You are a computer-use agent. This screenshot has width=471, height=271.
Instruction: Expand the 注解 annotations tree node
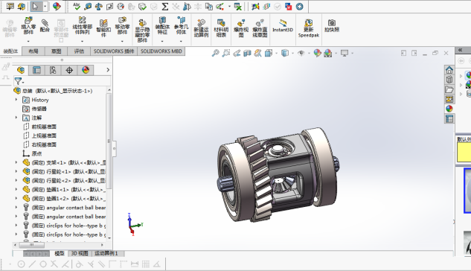coord(16,118)
